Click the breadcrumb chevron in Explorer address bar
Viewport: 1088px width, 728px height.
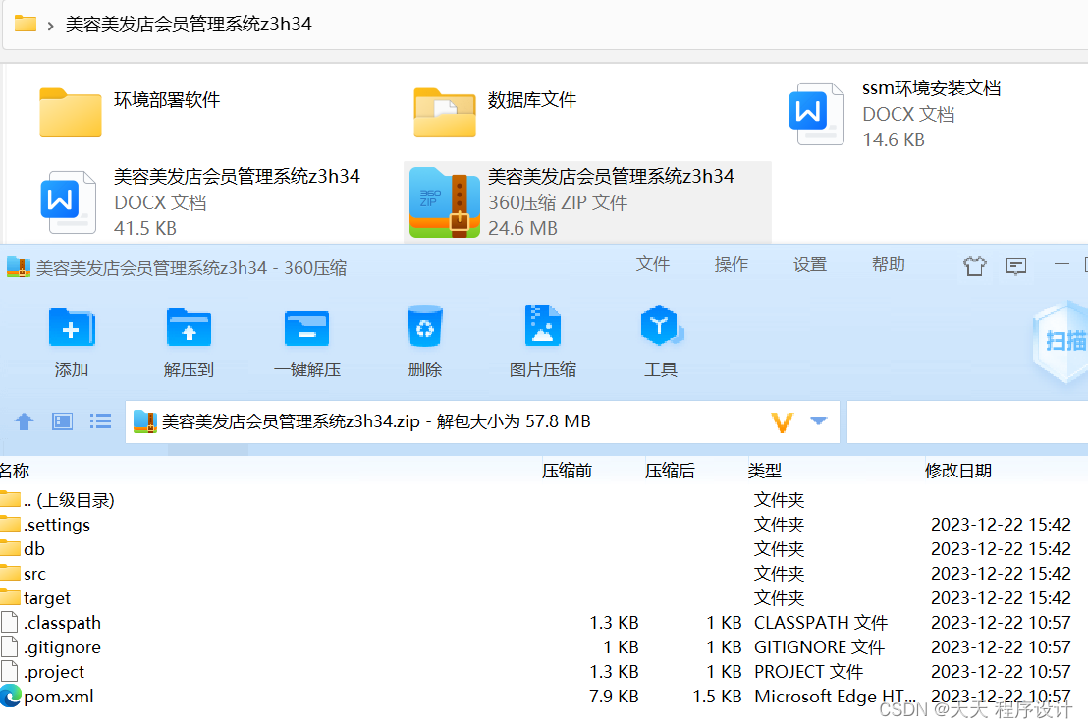[x=51, y=26]
